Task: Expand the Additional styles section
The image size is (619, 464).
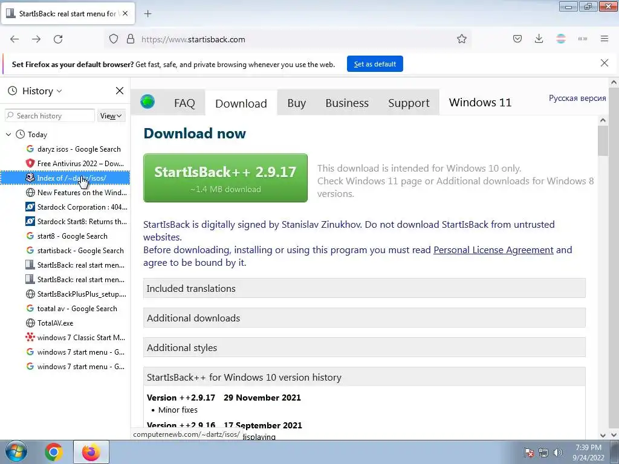Action: [x=364, y=347]
